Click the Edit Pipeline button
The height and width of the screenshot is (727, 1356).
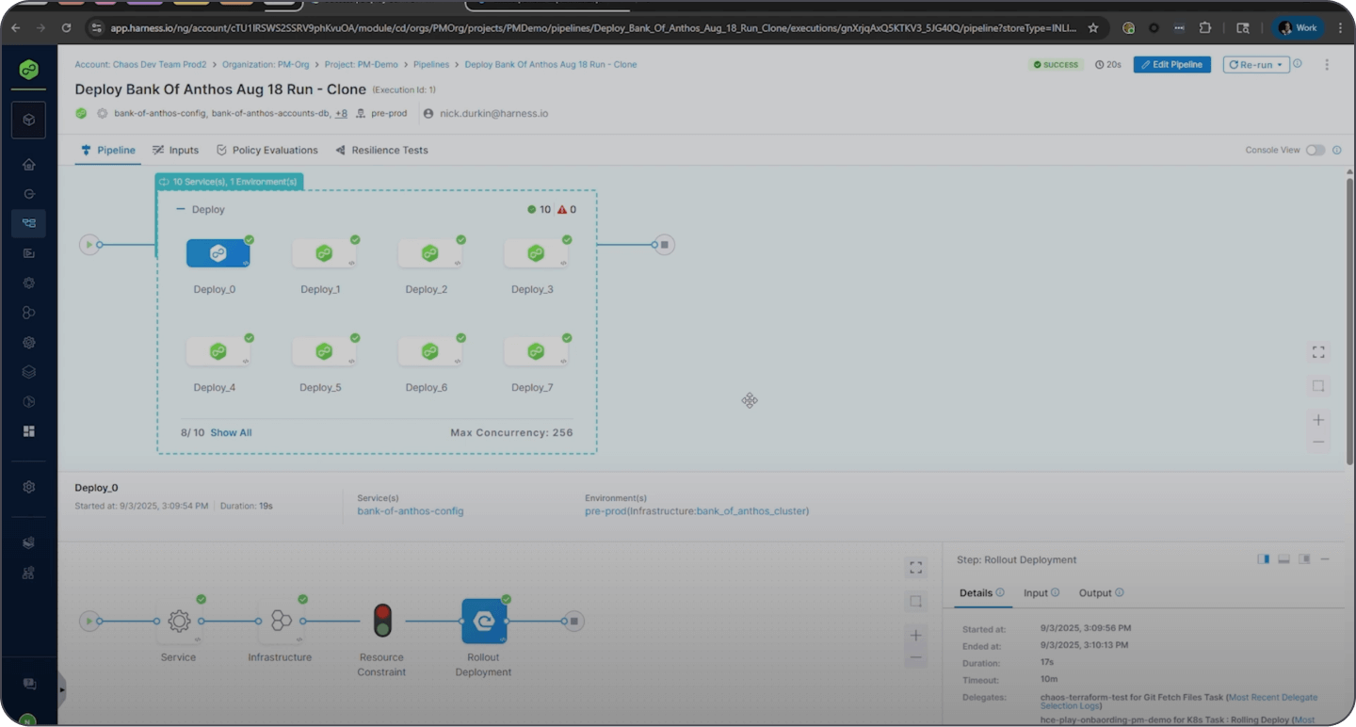(x=1172, y=65)
